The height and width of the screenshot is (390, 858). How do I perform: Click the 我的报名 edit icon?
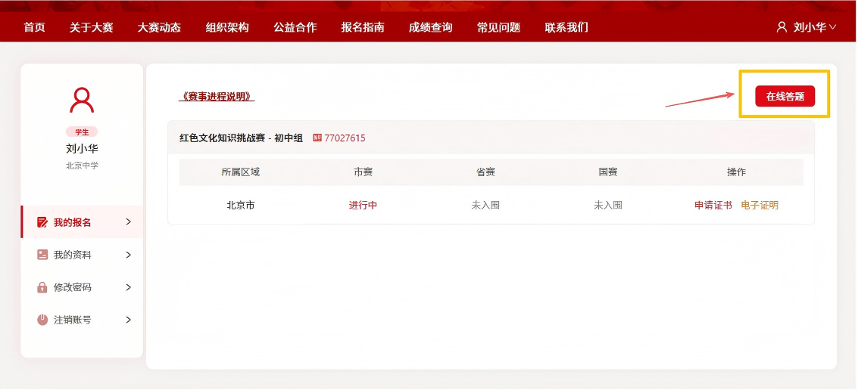[x=42, y=221]
